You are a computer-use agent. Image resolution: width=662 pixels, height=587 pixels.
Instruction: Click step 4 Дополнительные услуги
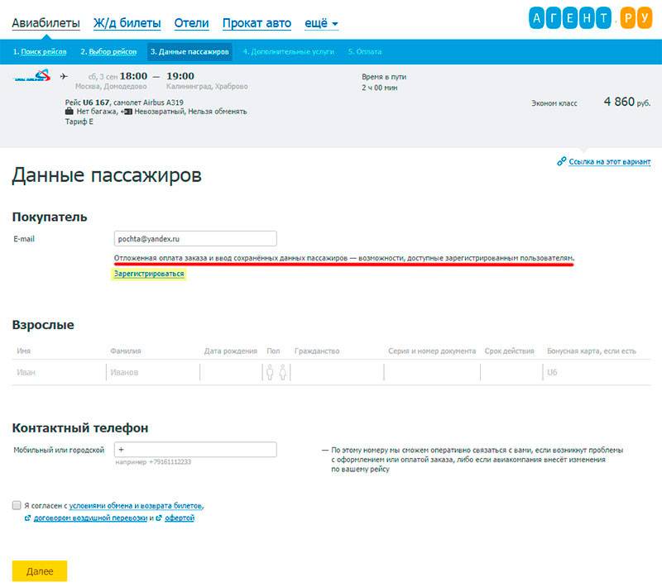click(288, 51)
